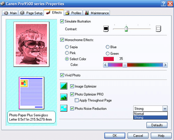Click the pink child photo preview

(x=31, y=44)
